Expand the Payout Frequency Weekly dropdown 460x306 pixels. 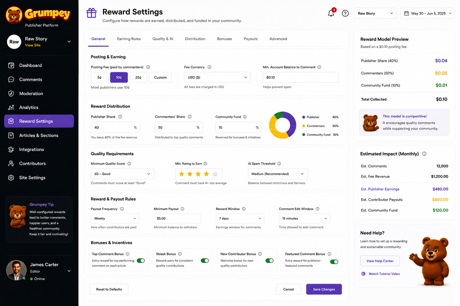pyautogui.click(x=115, y=218)
